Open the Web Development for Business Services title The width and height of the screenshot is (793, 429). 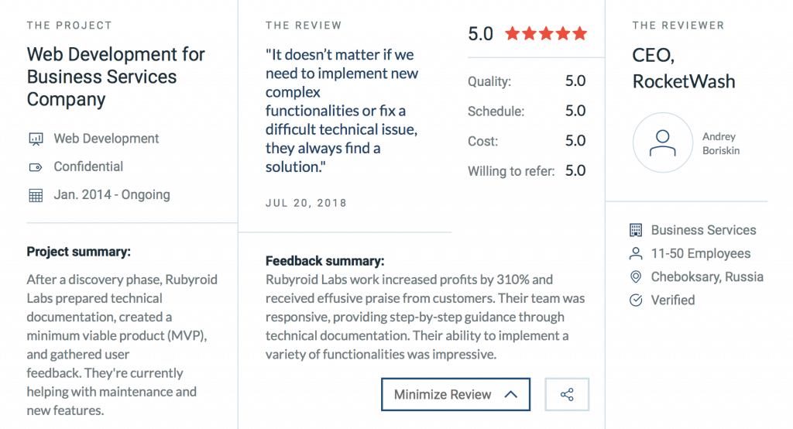pyautogui.click(x=116, y=77)
